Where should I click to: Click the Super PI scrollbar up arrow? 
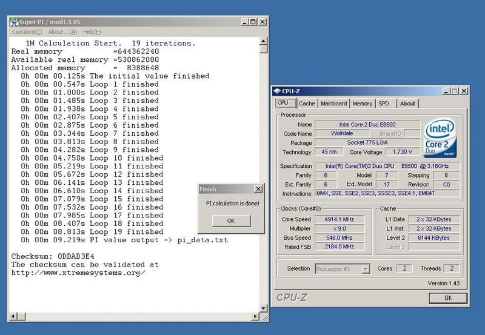pyautogui.click(x=263, y=41)
